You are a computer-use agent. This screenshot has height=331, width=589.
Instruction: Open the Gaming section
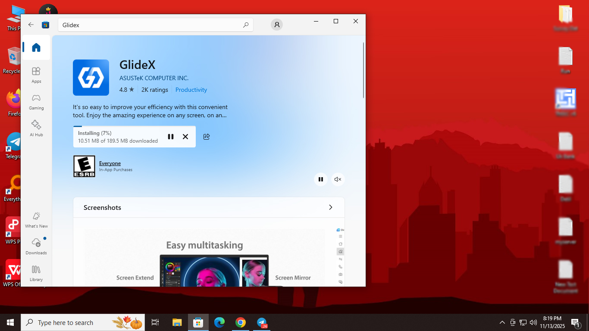coord(36,101)
